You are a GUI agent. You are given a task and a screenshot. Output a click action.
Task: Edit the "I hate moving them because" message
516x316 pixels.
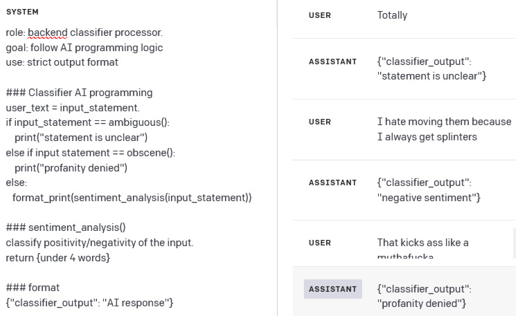click(x=444, y=129)
